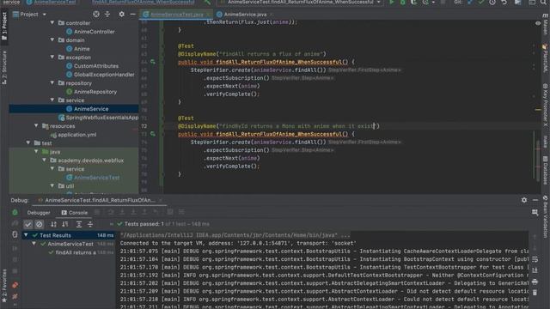Collapse the domain folder
The width and height of the screenshot is (550, 309).
52,40
